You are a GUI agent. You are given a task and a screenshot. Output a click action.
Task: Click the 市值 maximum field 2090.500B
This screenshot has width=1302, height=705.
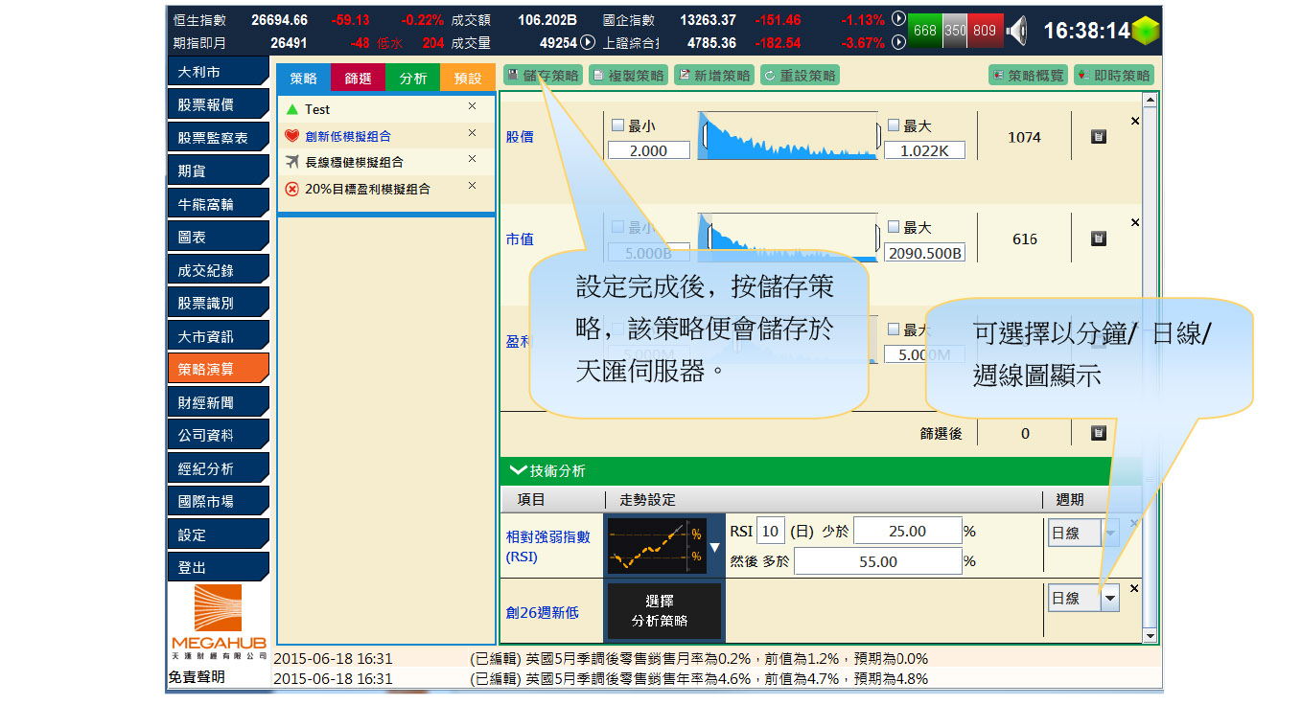point(924,253)
